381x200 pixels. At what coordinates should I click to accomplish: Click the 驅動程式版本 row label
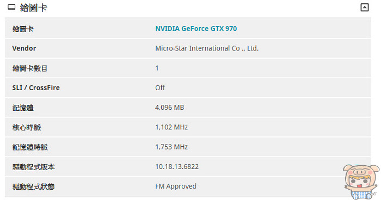34,167
